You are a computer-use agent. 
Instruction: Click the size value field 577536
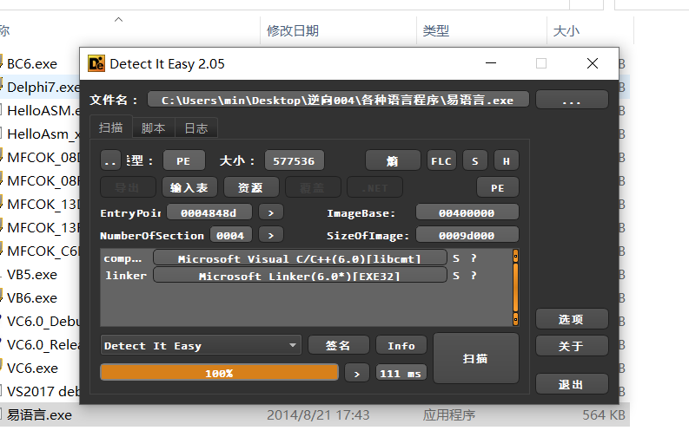click(x=294, y=160)
